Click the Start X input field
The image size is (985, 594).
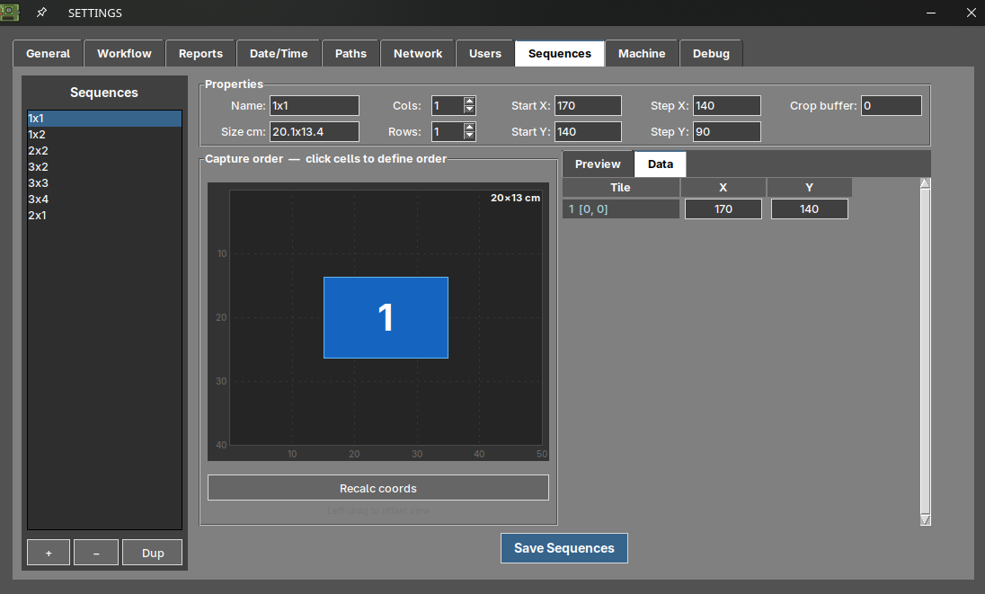tap(588, 105)
